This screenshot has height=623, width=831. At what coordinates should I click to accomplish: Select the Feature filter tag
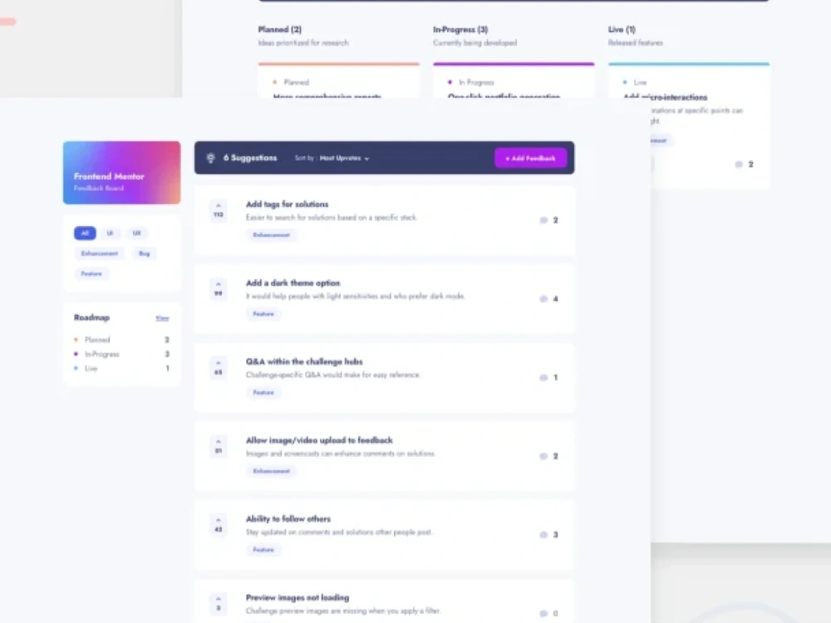[91, 273]
